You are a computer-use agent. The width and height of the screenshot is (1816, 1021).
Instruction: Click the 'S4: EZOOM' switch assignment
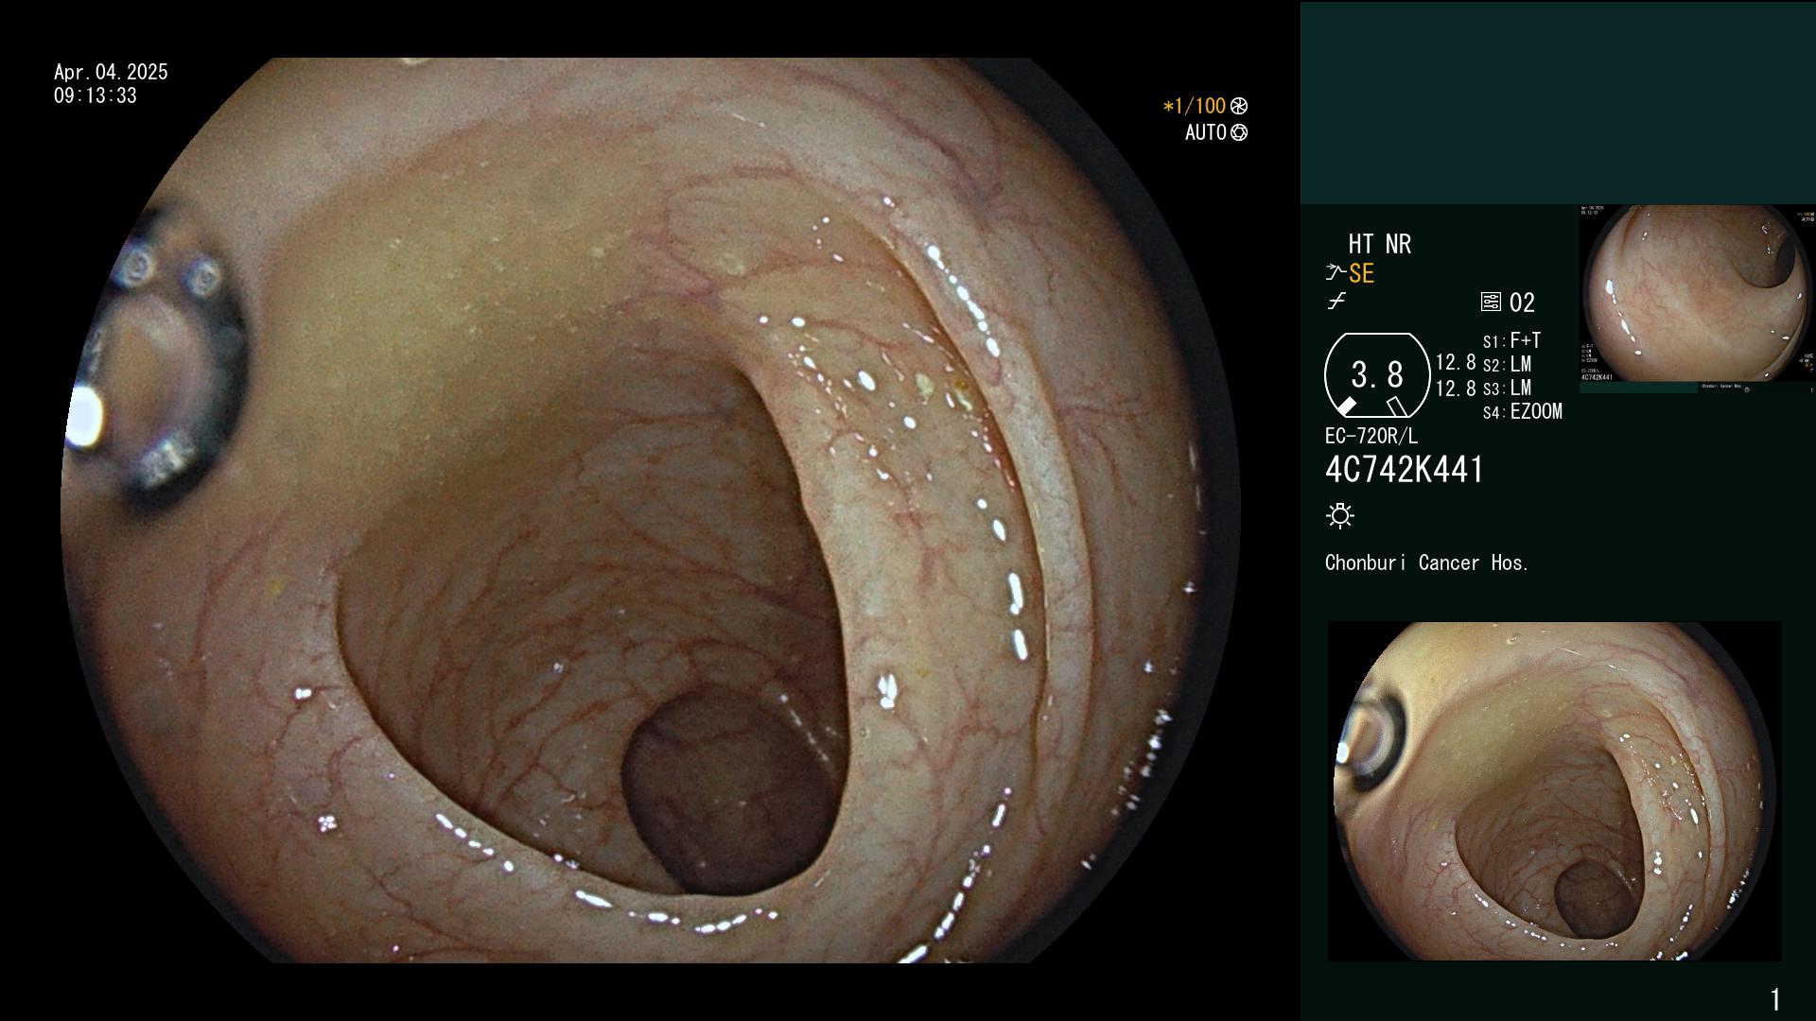[x=1523, y=411]
